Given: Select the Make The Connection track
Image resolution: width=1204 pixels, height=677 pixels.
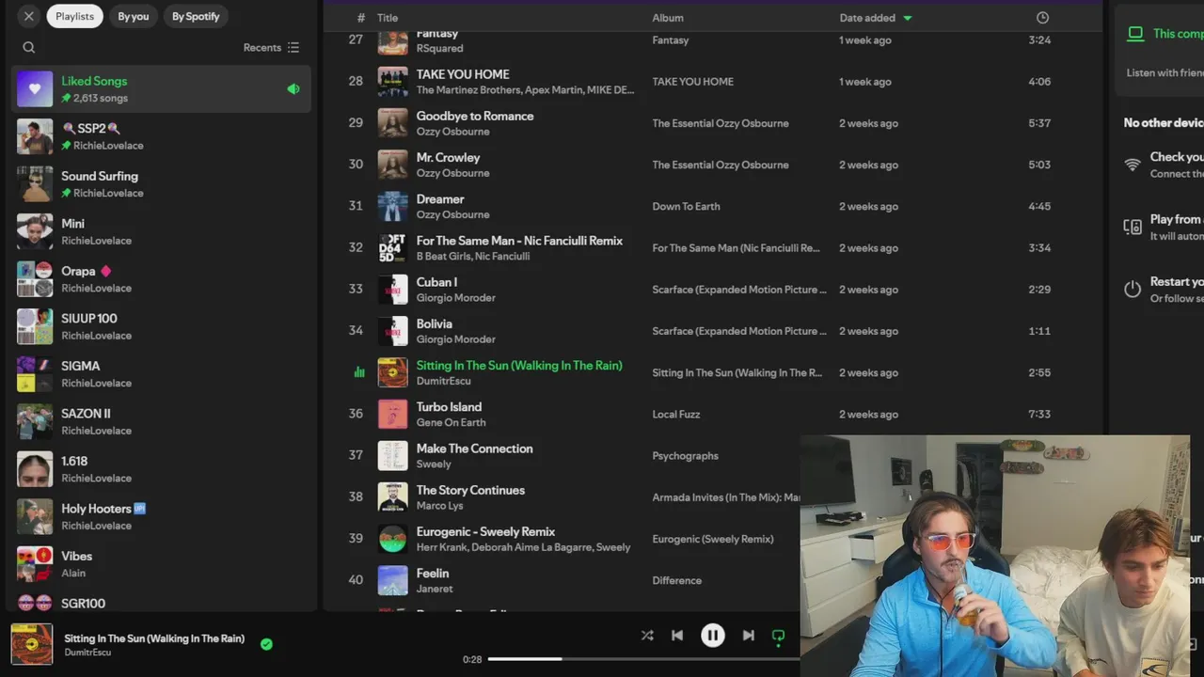Looking at the screenshot, I should [x=475, y=449].
